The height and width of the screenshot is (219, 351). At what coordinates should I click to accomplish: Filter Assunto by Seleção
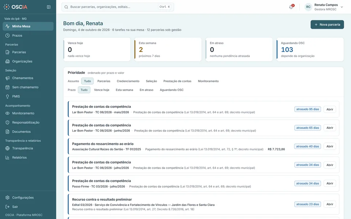(151, 81)
